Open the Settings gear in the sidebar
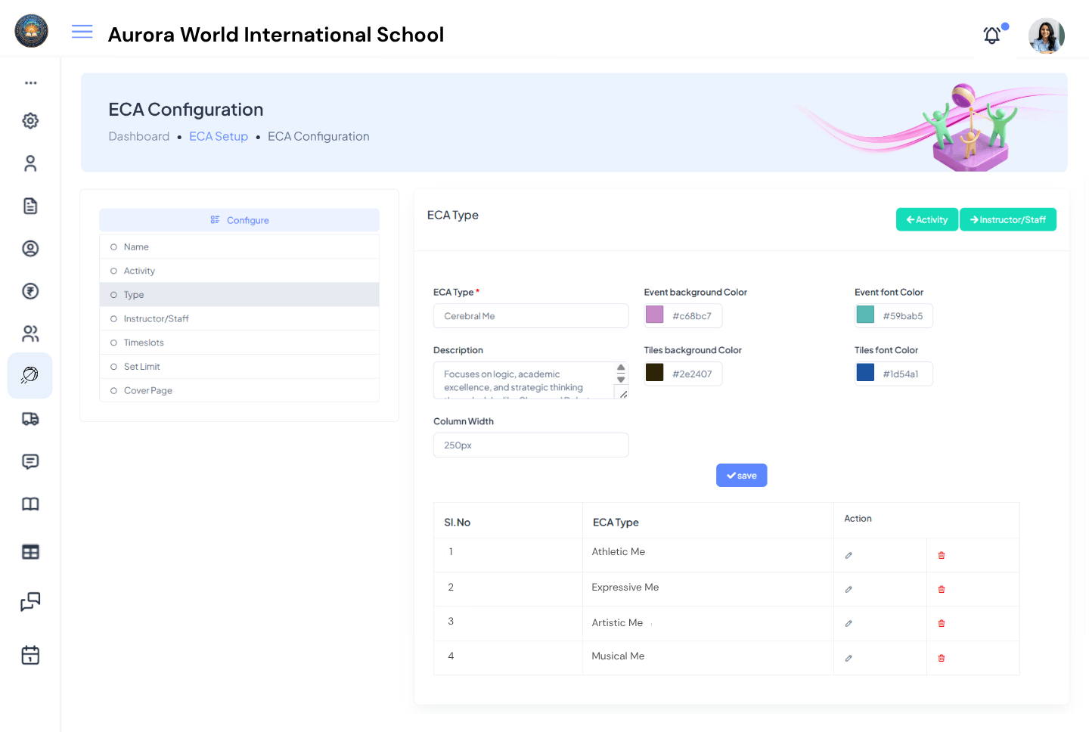This screenshot has height=732, width=1089. 30,121
